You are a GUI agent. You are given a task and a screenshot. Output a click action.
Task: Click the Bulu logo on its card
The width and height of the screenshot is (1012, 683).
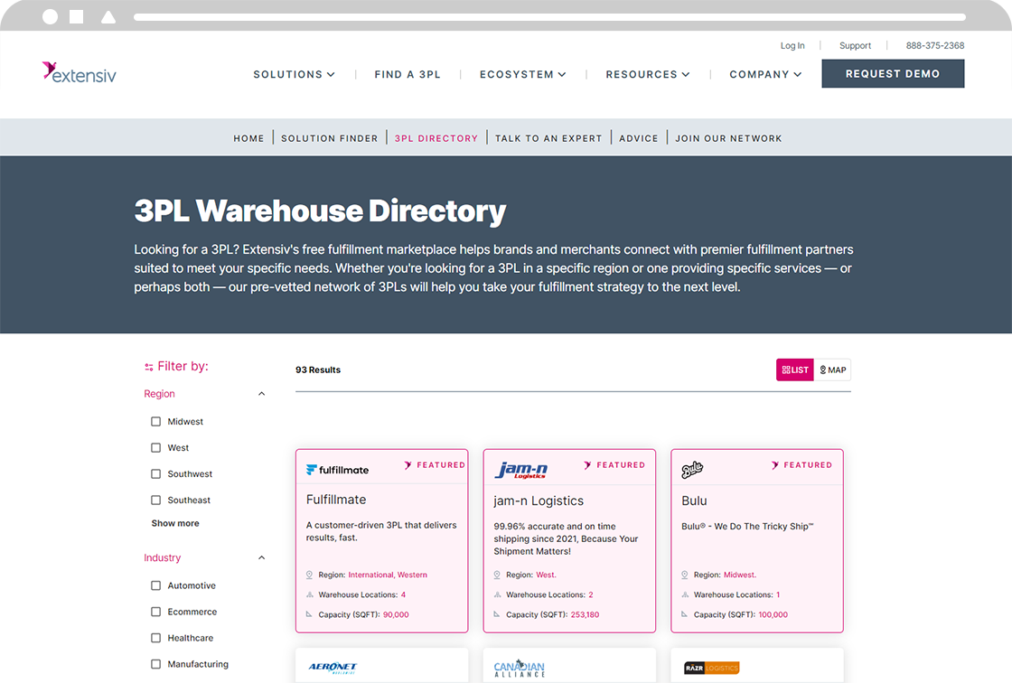[x=692, y=469]
